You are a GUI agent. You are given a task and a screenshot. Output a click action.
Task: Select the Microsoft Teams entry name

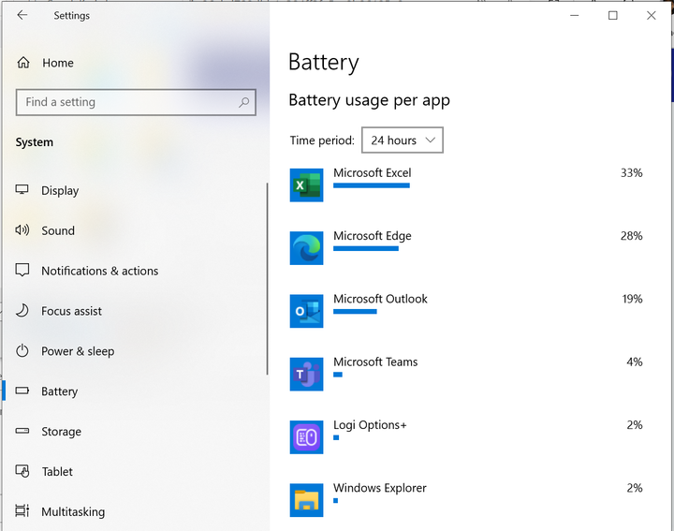tap(375, 362)
